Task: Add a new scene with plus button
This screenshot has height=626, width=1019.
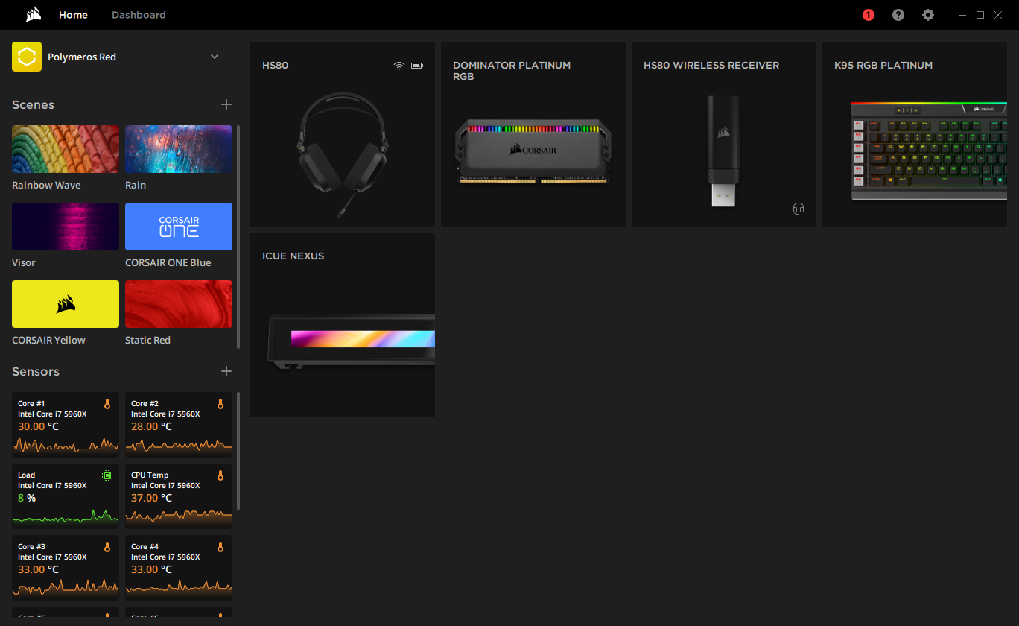Action: point(226,104)
